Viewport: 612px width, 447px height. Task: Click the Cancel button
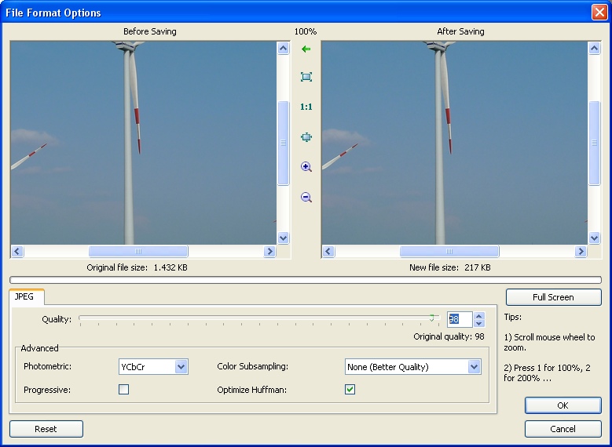pyautogui.click(x=563, y=429)
